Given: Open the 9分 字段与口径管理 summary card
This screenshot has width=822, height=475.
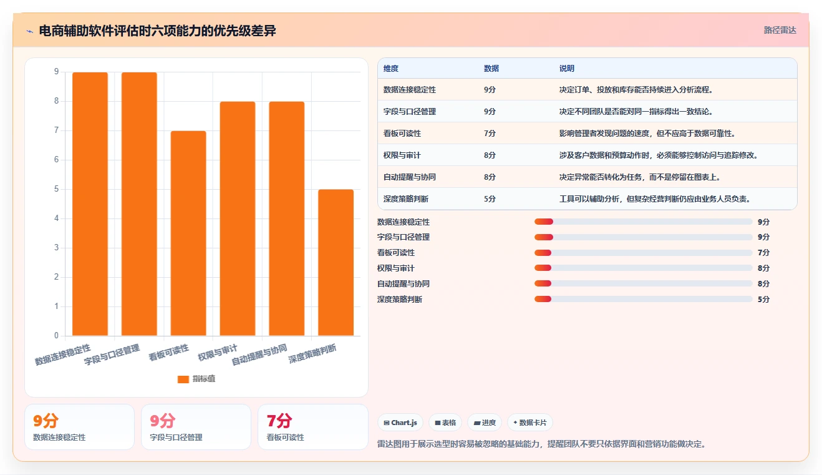Looking at the screenshot, I should [196, 427].
